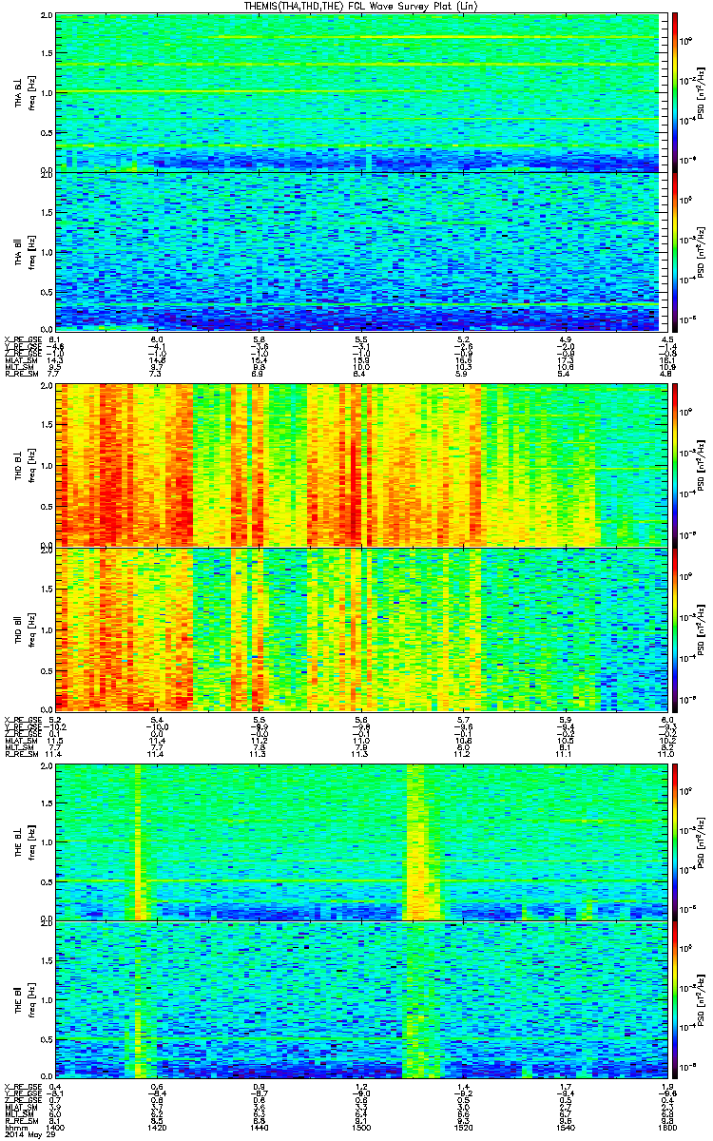Click the color bar beside THE B⊥ panel
Viewport: 713px width, 1141px height.
tap(675, 841)
